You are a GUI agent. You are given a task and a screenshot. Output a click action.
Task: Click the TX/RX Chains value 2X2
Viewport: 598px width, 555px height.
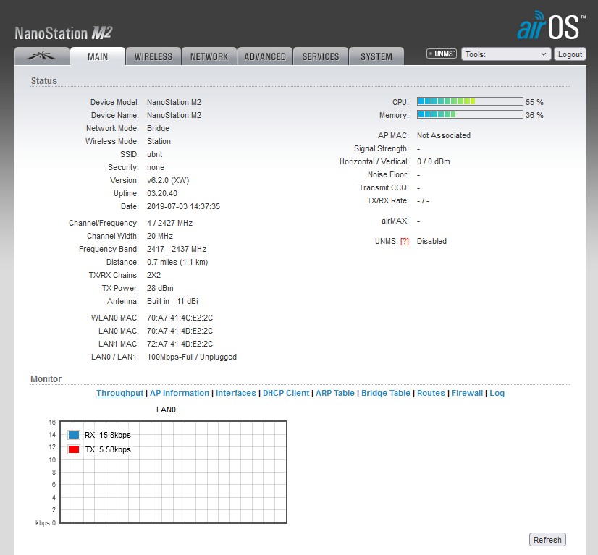pyautogui.click(x=153, y=275)
